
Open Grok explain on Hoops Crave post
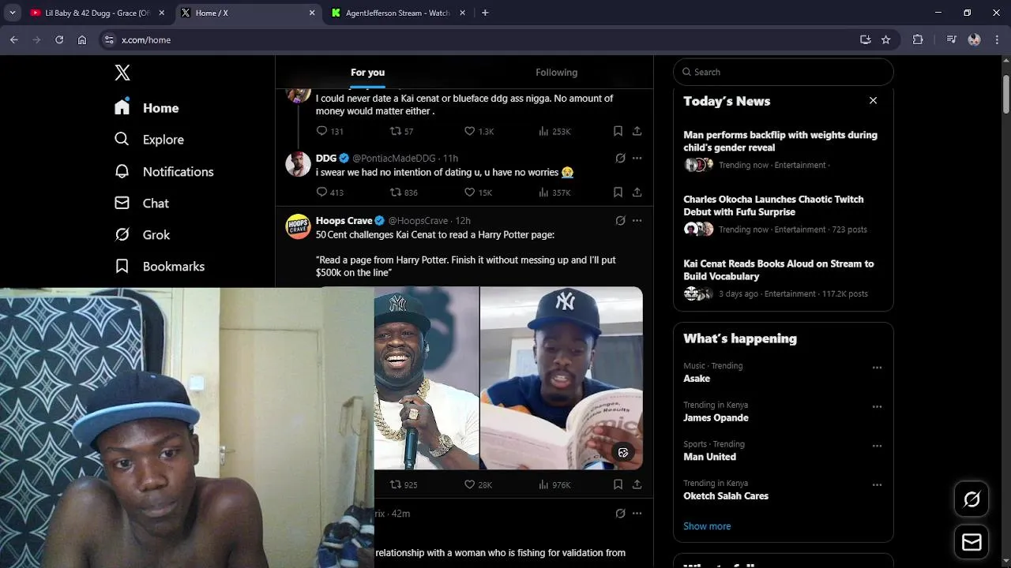[x=620, y=221]
